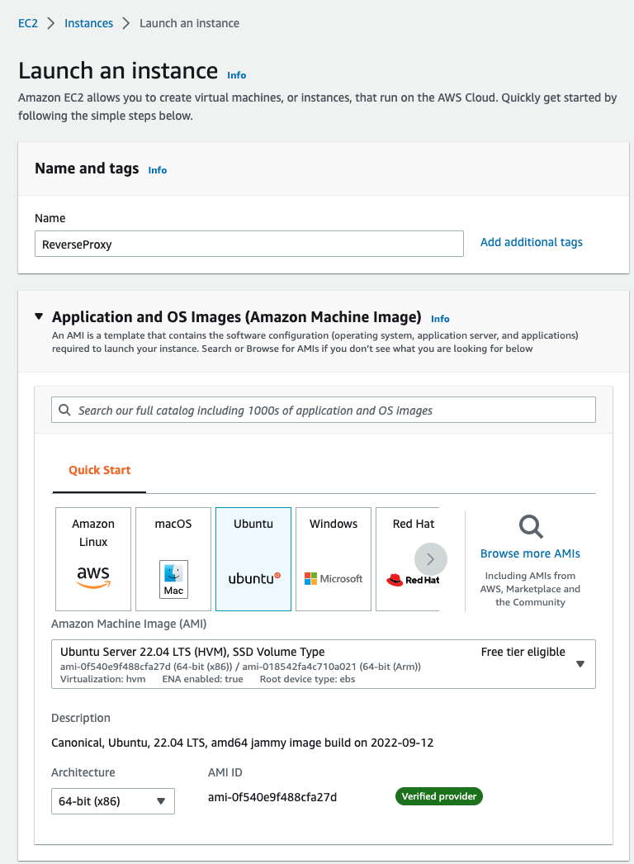Click the round next-arrow to show more OS images

pyautogui.click(x=431, y=558)
